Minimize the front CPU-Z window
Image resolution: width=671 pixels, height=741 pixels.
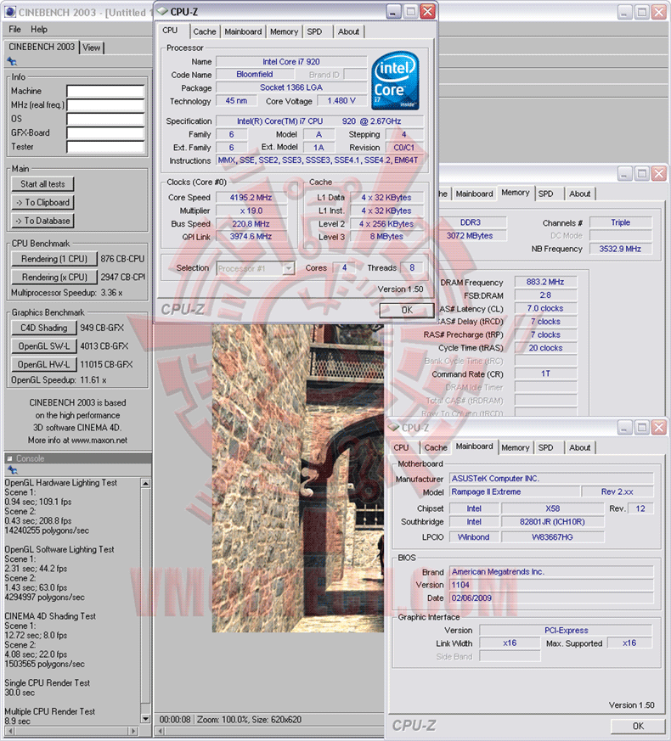393,11
